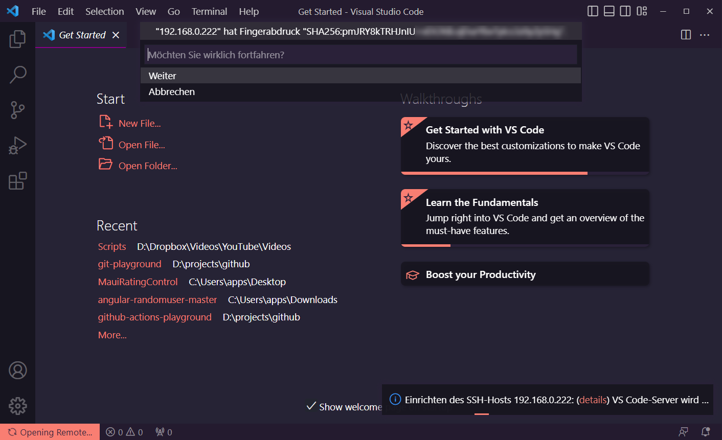Toggle the bottom panel layout button
722x440 pixels.
coord(609,11)
